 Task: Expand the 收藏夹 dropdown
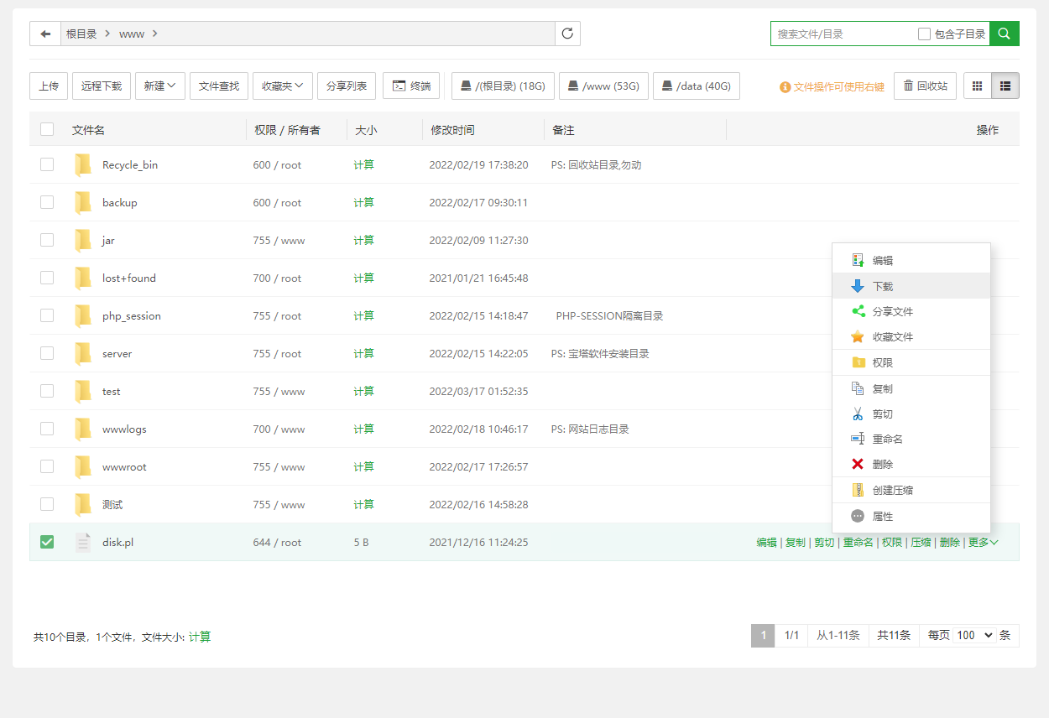[282, 86]
